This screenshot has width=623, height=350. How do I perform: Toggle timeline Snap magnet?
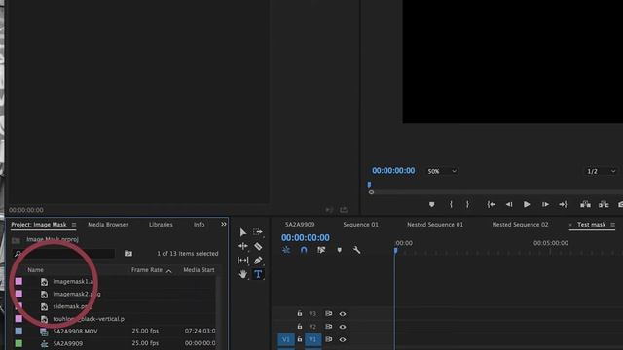click(304, 250)
